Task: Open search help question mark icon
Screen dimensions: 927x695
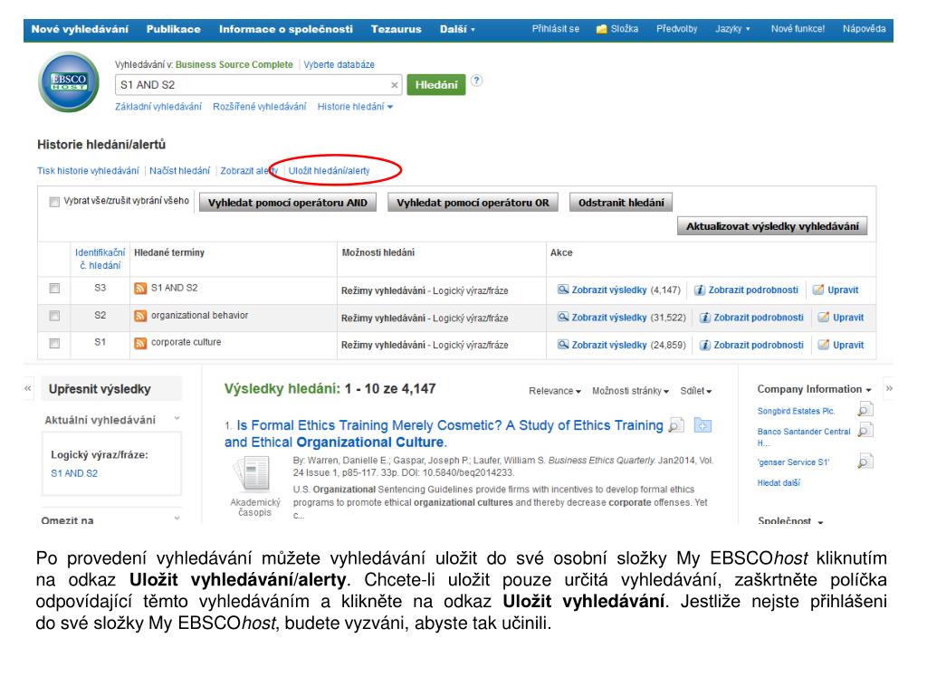Action: 476,81
